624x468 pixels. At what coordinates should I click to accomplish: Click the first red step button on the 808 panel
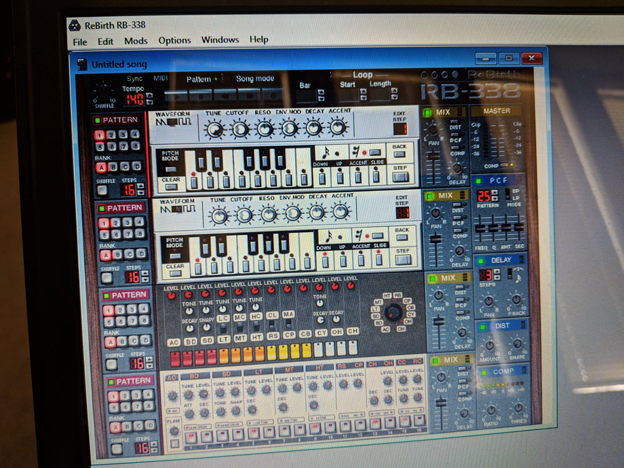point(175,359)
